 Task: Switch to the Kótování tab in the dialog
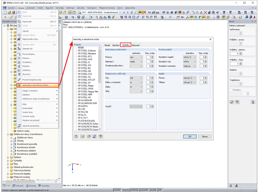point(136,45)
